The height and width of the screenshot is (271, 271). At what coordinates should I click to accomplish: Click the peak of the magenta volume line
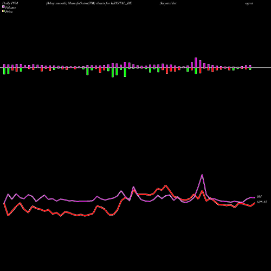point(202,175)
